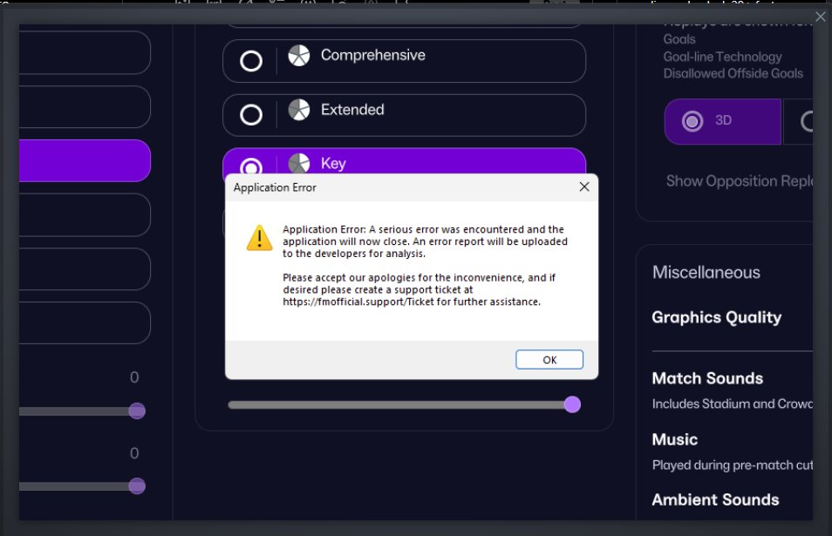Click the lower slider handle in left panel
The width and height of the screenshot is (832, 536).
[x=137, y=486]
